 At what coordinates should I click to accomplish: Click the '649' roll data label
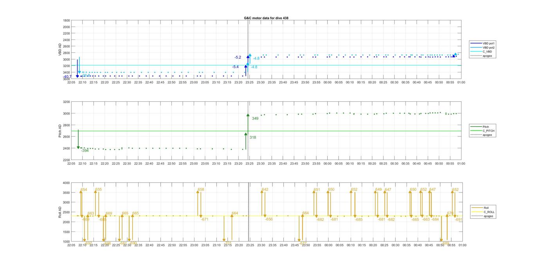click(x=379, y=190)
